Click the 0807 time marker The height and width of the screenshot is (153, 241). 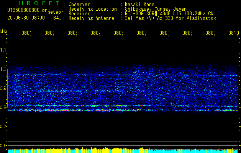[164, 33]
